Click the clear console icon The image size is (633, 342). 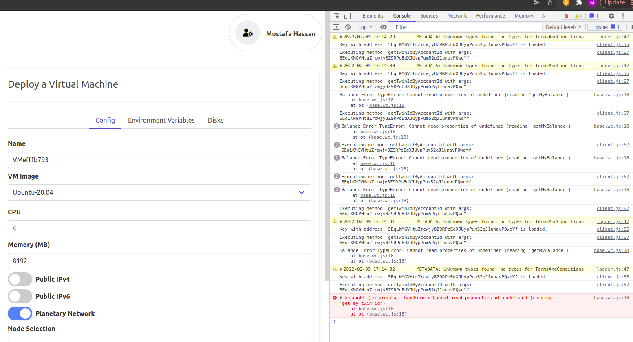click(x=348, y=27)
